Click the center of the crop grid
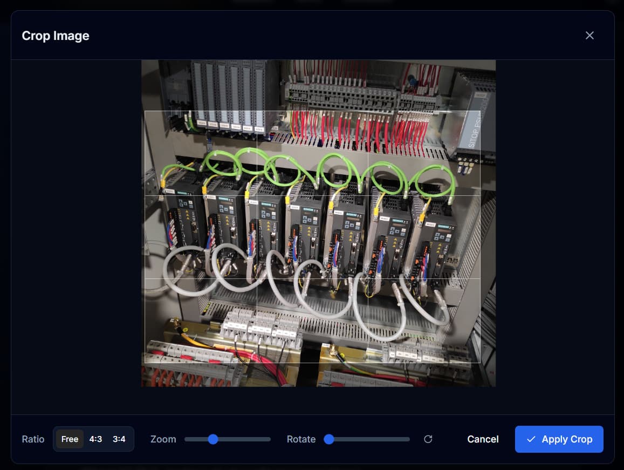Viewport: 624px width, 470px height. [x=312, y=236]
